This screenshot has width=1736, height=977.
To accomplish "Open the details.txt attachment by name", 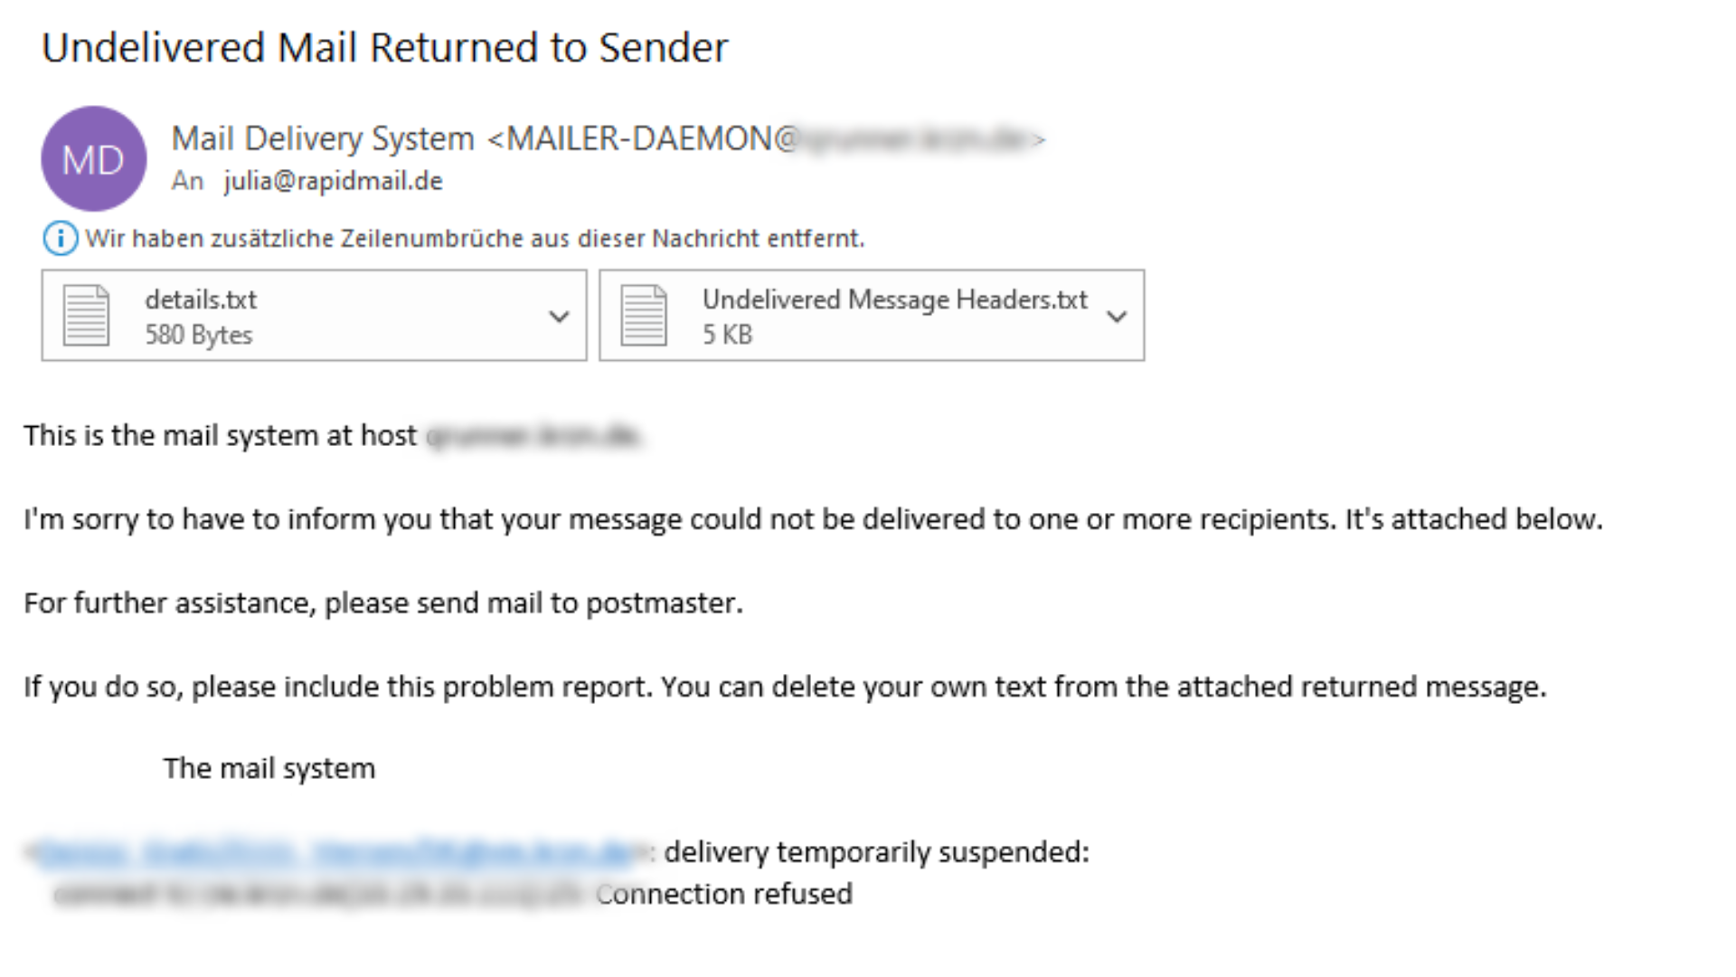I will (201, 299).
